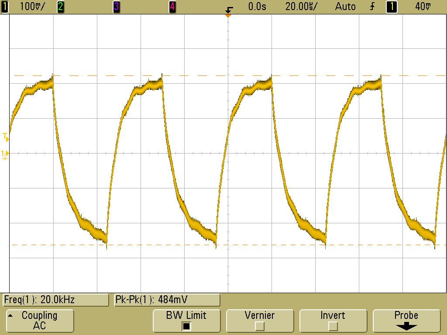Click the rising edge trigger slope icon
447x335 pixels.
coord(372,7)
